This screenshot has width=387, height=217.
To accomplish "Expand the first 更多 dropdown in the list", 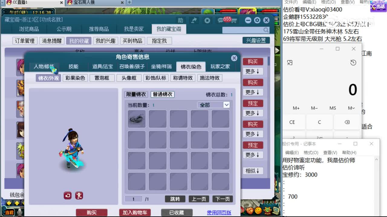I will click(252, 71).
